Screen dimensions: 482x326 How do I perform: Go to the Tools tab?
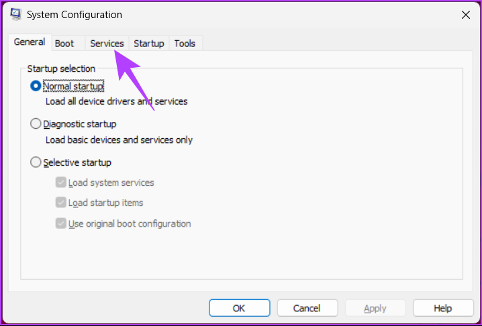[x=185, y=44]
